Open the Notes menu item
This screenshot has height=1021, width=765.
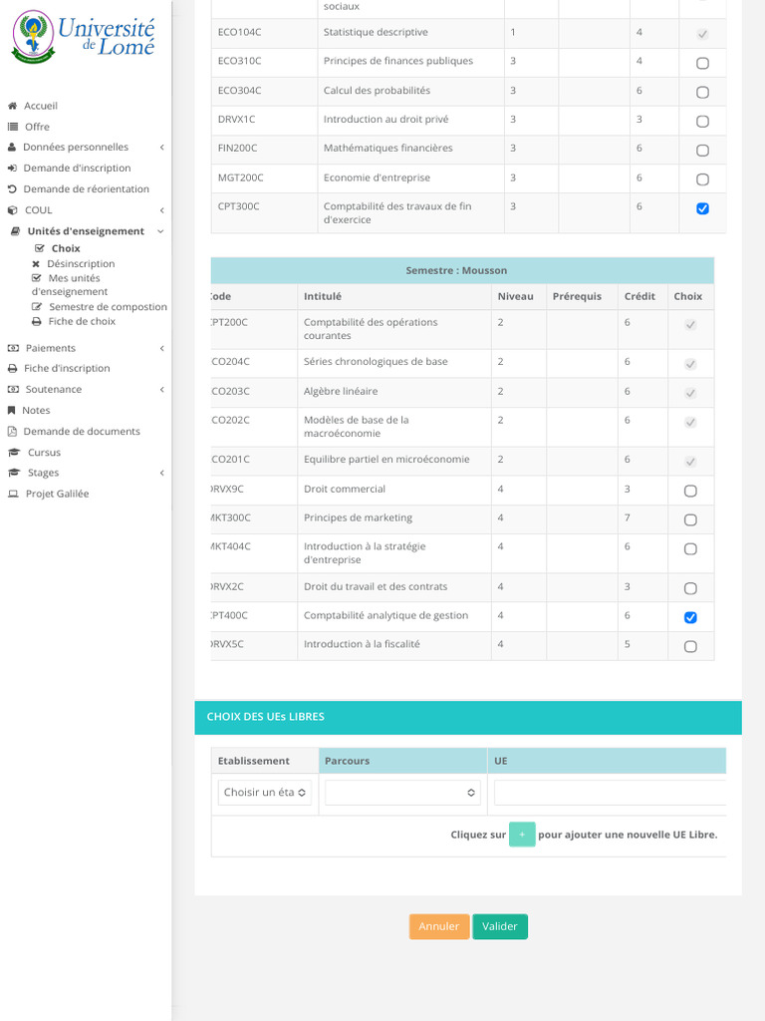[x=36, y=410]
